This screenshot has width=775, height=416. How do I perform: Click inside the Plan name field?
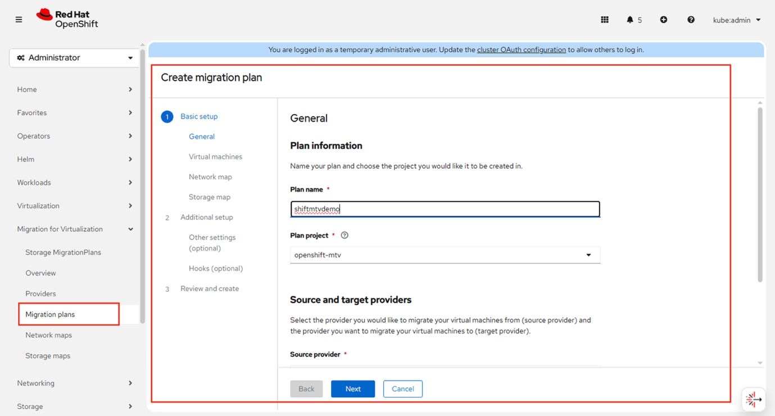click(445, 209)
